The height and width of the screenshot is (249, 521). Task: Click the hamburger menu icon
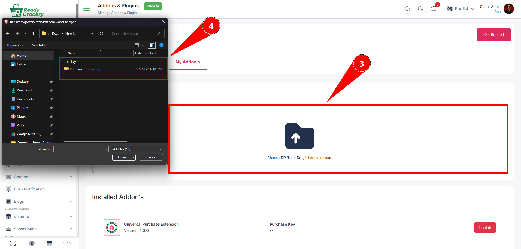[86, 9]
